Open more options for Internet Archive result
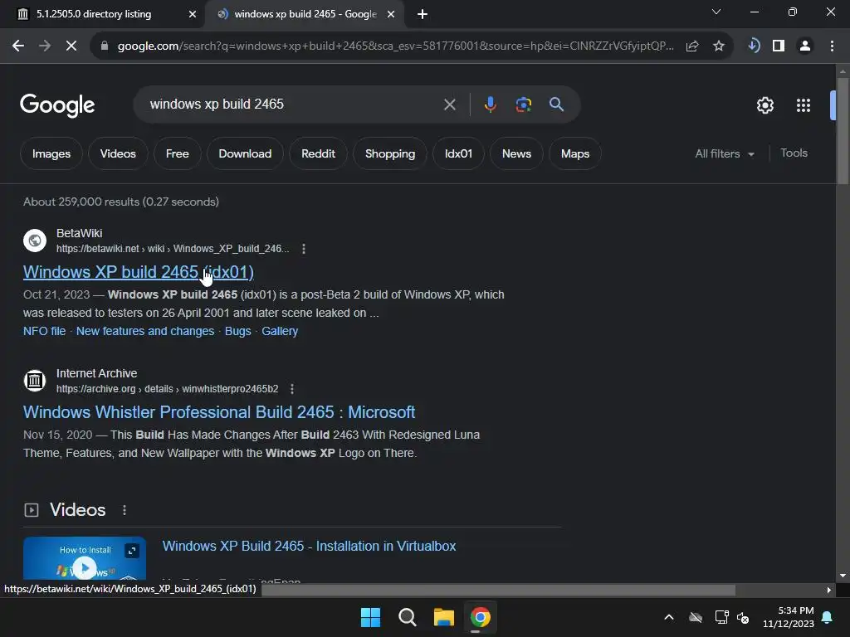The height and width of the screenshot is (637, 850). (292, 389)
